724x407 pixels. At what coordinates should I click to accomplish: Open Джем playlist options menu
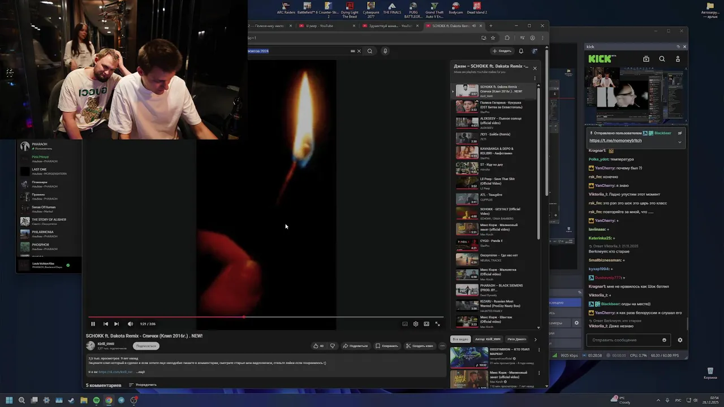point(535,79)
